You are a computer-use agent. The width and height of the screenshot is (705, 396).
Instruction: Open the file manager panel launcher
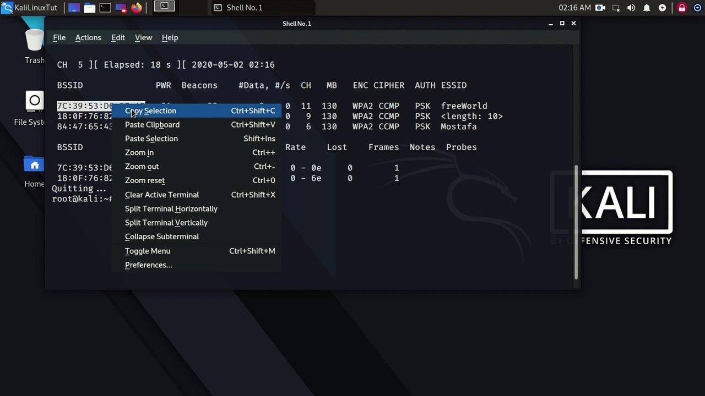pyautogui.click(x=89, y=8)
